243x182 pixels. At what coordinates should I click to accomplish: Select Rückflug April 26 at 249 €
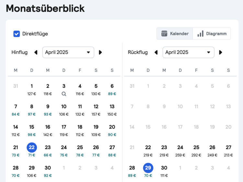[212, 151]
